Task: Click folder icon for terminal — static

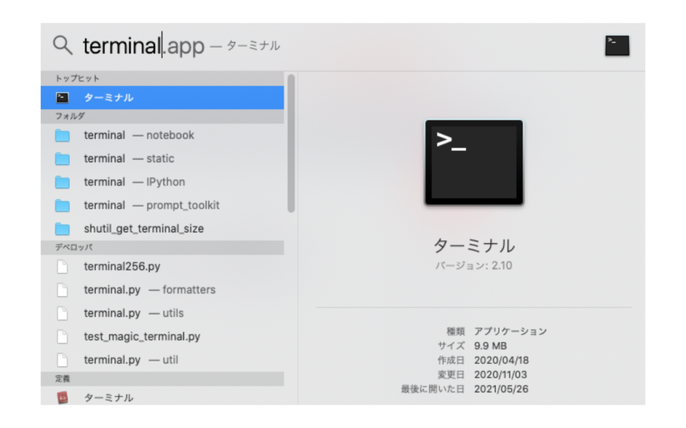Action: (x=62, y=158)
